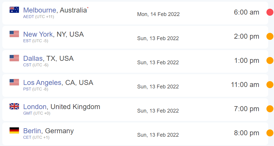Click the US flag next to New York

point(14,34)
